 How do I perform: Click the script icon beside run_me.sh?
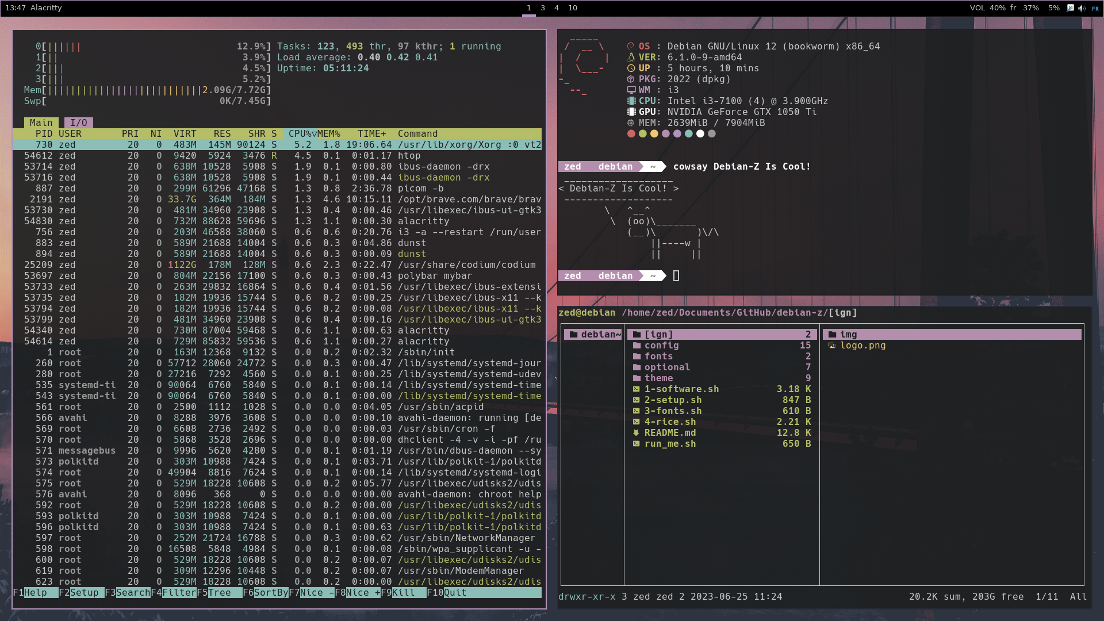coord(637,444)
